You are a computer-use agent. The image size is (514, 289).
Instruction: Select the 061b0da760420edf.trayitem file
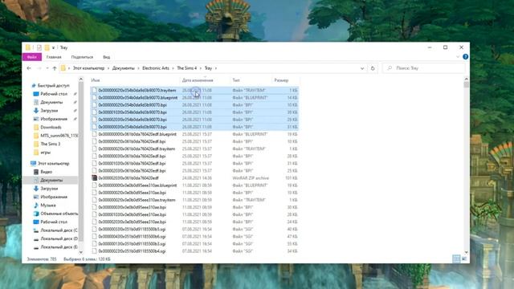pyautogui.click(x=137, y=149)
